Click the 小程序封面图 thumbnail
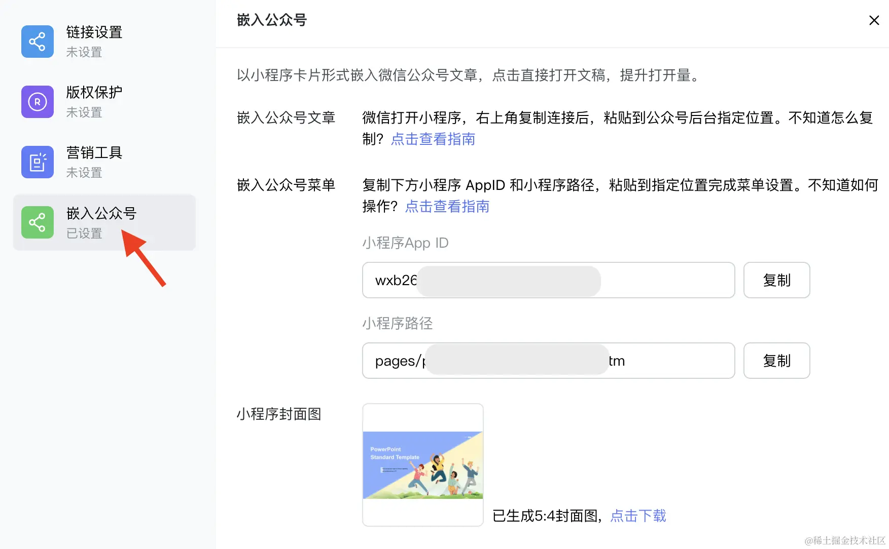The image size is (889, 549). tap(422, 465)
